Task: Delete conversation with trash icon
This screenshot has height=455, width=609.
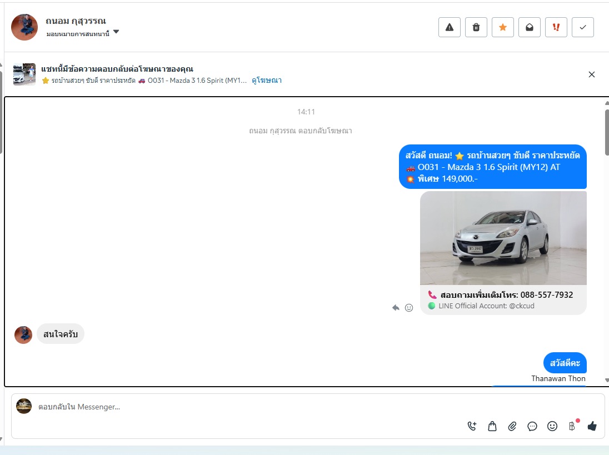Action: [476, 27]
